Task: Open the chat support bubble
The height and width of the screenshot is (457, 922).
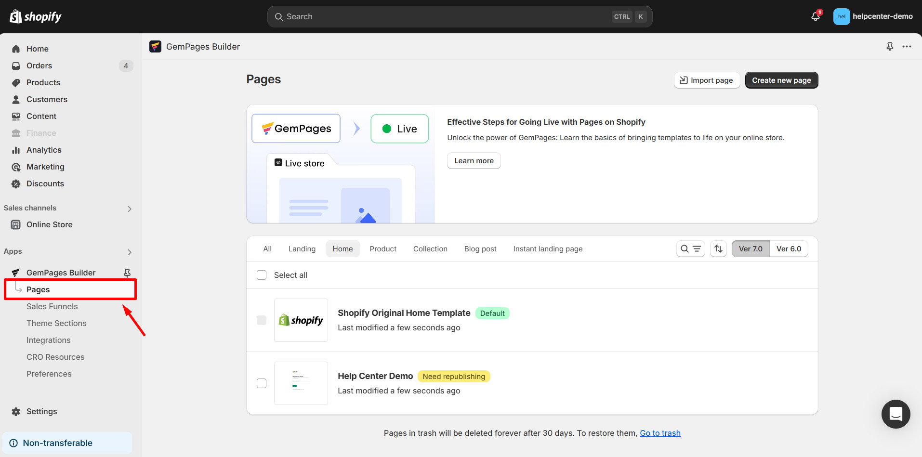Action: point(895,414)
